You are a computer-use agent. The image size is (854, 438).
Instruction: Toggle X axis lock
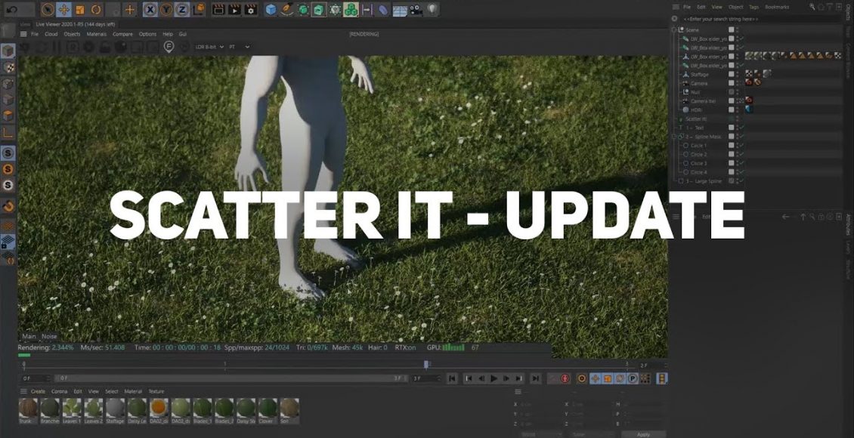click(150, 10)
